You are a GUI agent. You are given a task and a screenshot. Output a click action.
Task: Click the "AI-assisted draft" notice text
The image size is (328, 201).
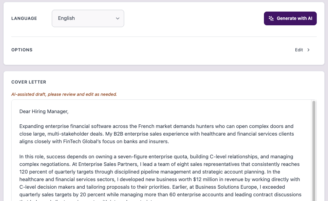[x=64, y=94]
